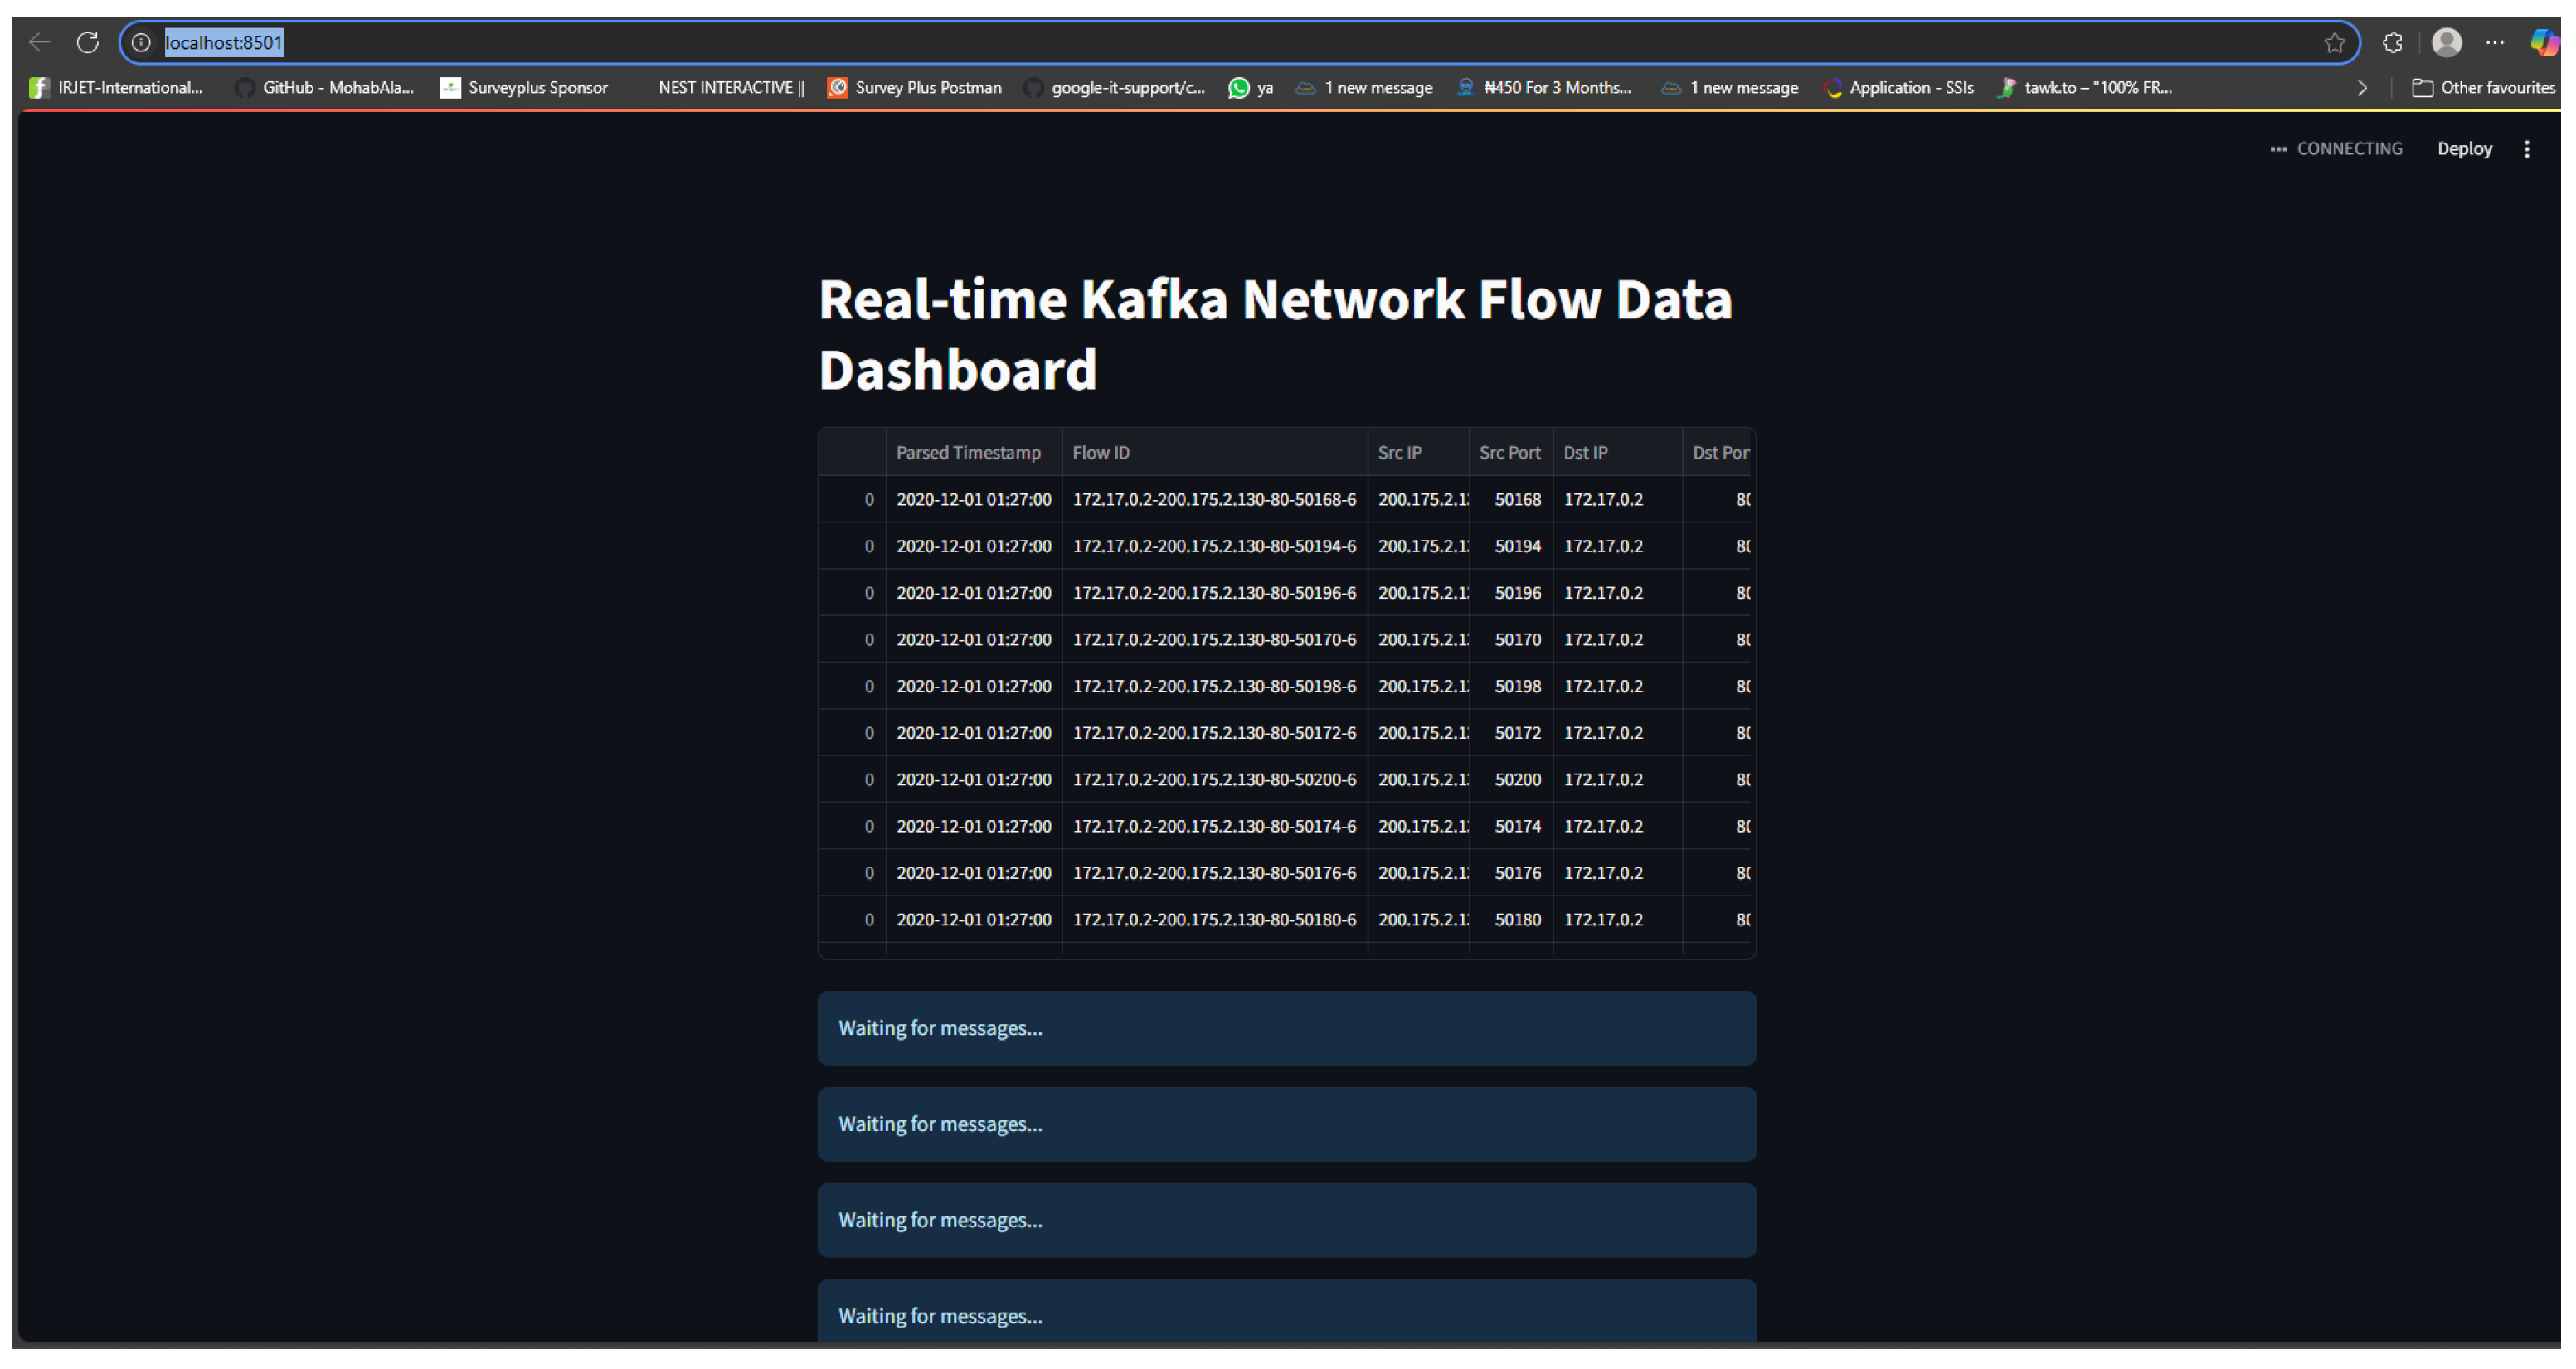This screenshot has height=1369, width=2576.
Task: Click the Flow ID column header
Action: coord(1101,452)
